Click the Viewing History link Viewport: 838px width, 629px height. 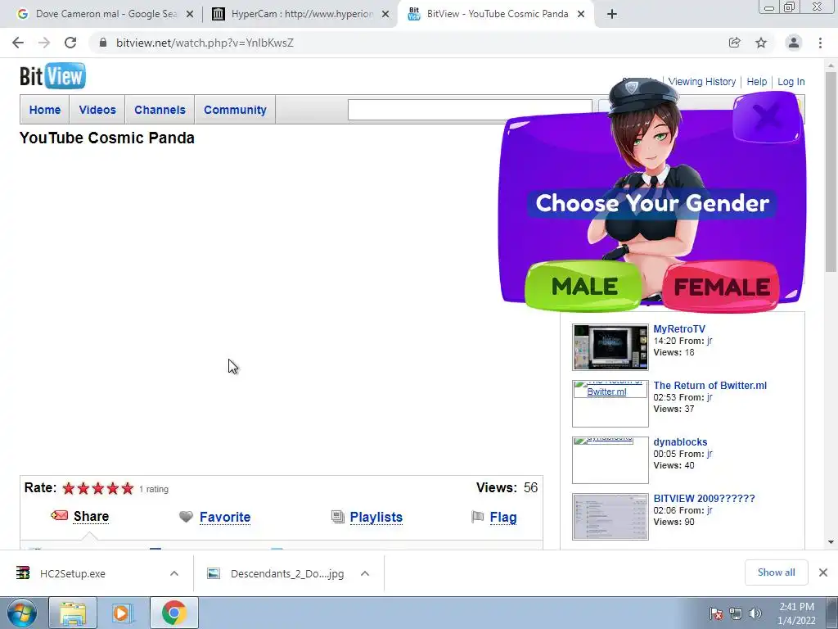click(701, 82)
